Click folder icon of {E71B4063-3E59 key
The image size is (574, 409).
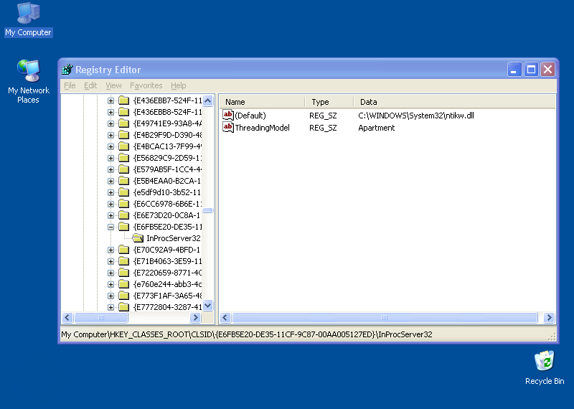123,261
